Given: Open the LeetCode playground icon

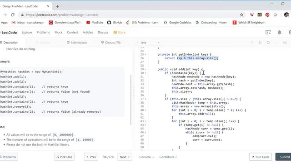Looking at the screenshot, I should point(268,32).
